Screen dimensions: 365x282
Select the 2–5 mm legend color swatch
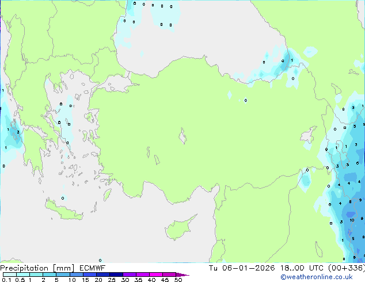pyautogui.click(x=50, y=275)
